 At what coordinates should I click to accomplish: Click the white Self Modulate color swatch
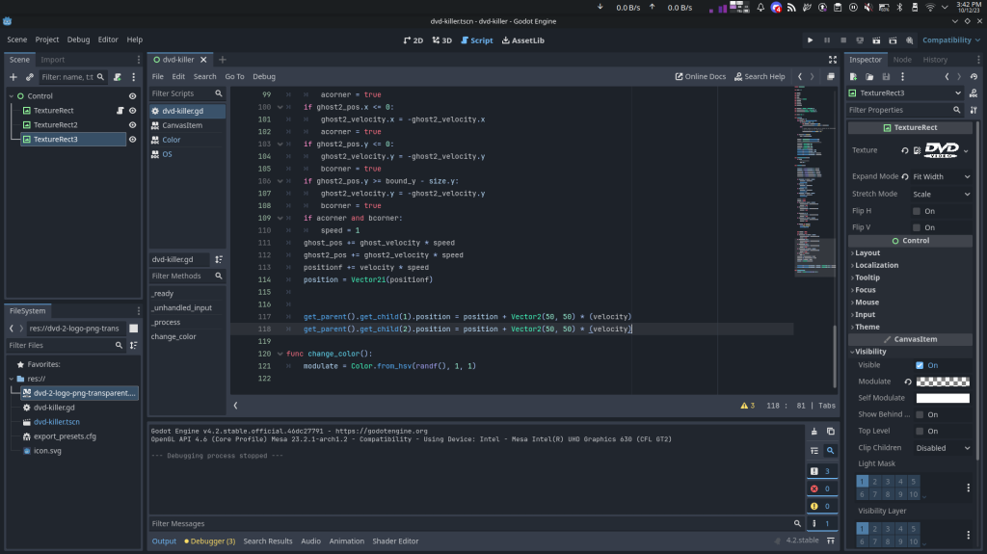(942, 398)
